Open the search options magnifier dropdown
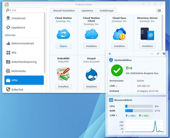 click(x=8, y=10)
